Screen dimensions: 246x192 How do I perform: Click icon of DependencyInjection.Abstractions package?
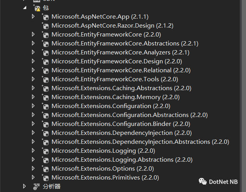tap(46, 142)
